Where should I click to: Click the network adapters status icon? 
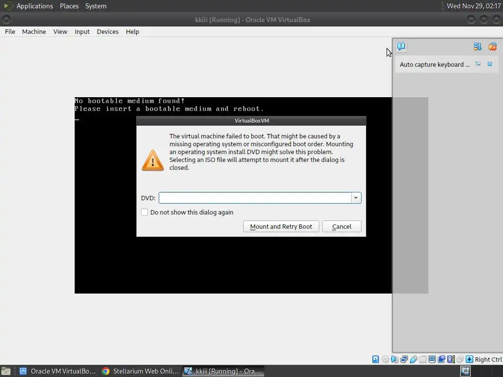pos(404,359)
